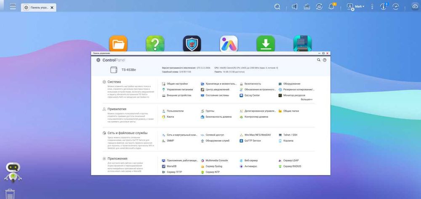
Task: Open Сервер Syslog
Action: tap(212, 166)
